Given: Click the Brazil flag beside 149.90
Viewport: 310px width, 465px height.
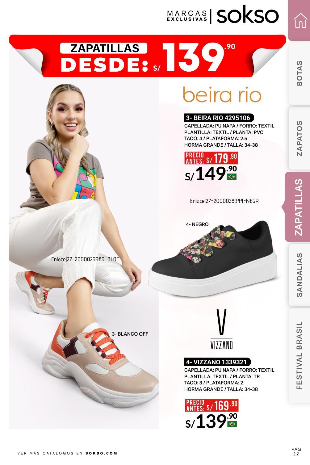Looking at the screenshot, I should click(x=232, y=177).
